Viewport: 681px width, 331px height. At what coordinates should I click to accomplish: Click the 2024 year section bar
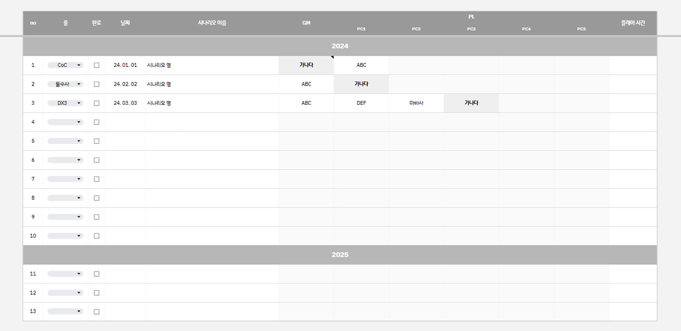click(340, 46)
